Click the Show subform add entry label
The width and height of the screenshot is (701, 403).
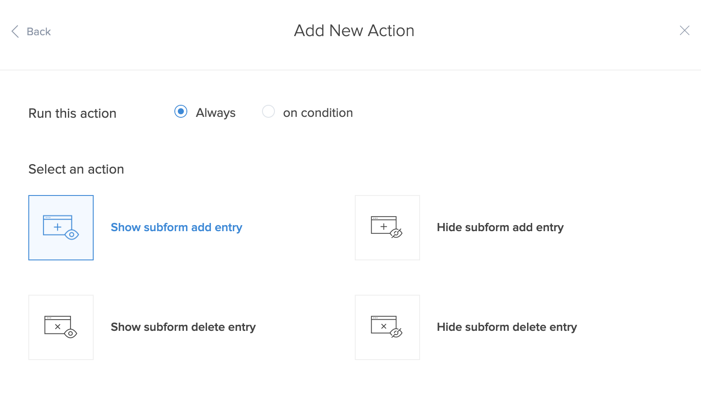[x=177, y=227]
